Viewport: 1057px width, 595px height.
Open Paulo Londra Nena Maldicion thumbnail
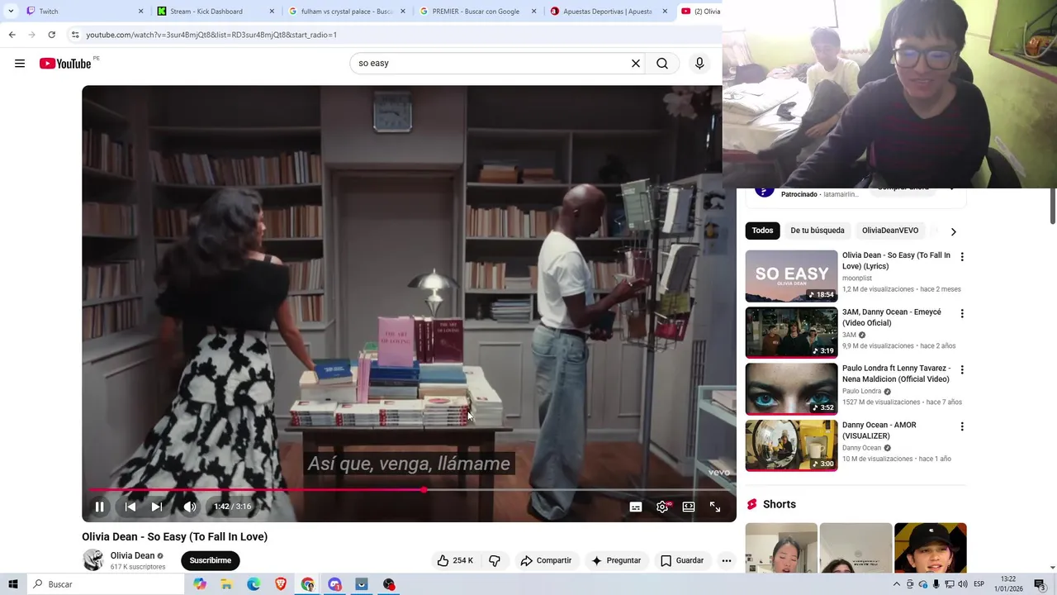click(x=791, y=389)
